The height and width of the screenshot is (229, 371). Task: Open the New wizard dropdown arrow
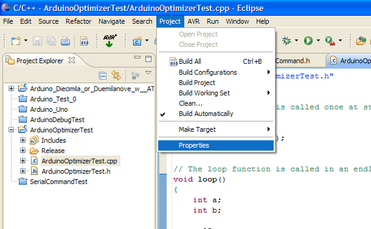point(26,41)
